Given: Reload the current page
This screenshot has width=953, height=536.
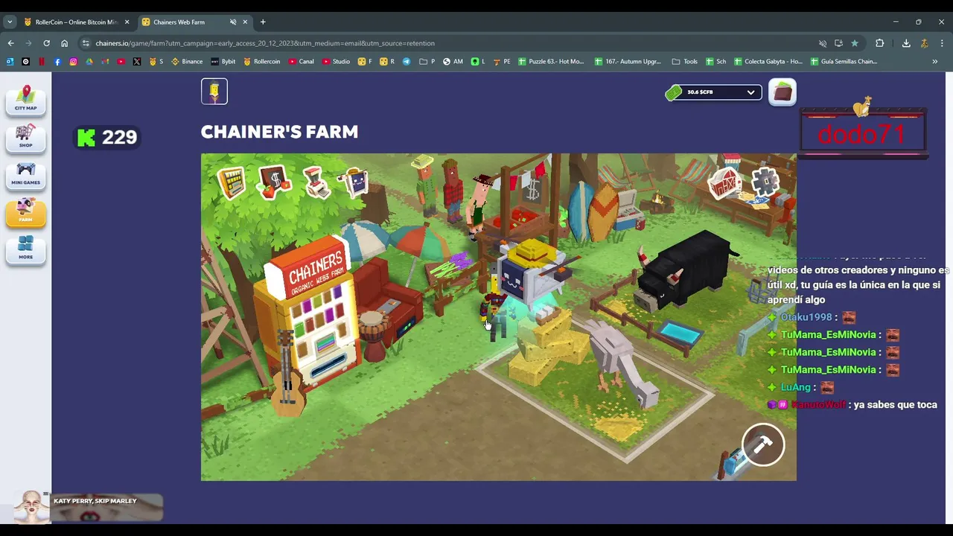Looking at the screenshot, I should click(x=46, y=43).
